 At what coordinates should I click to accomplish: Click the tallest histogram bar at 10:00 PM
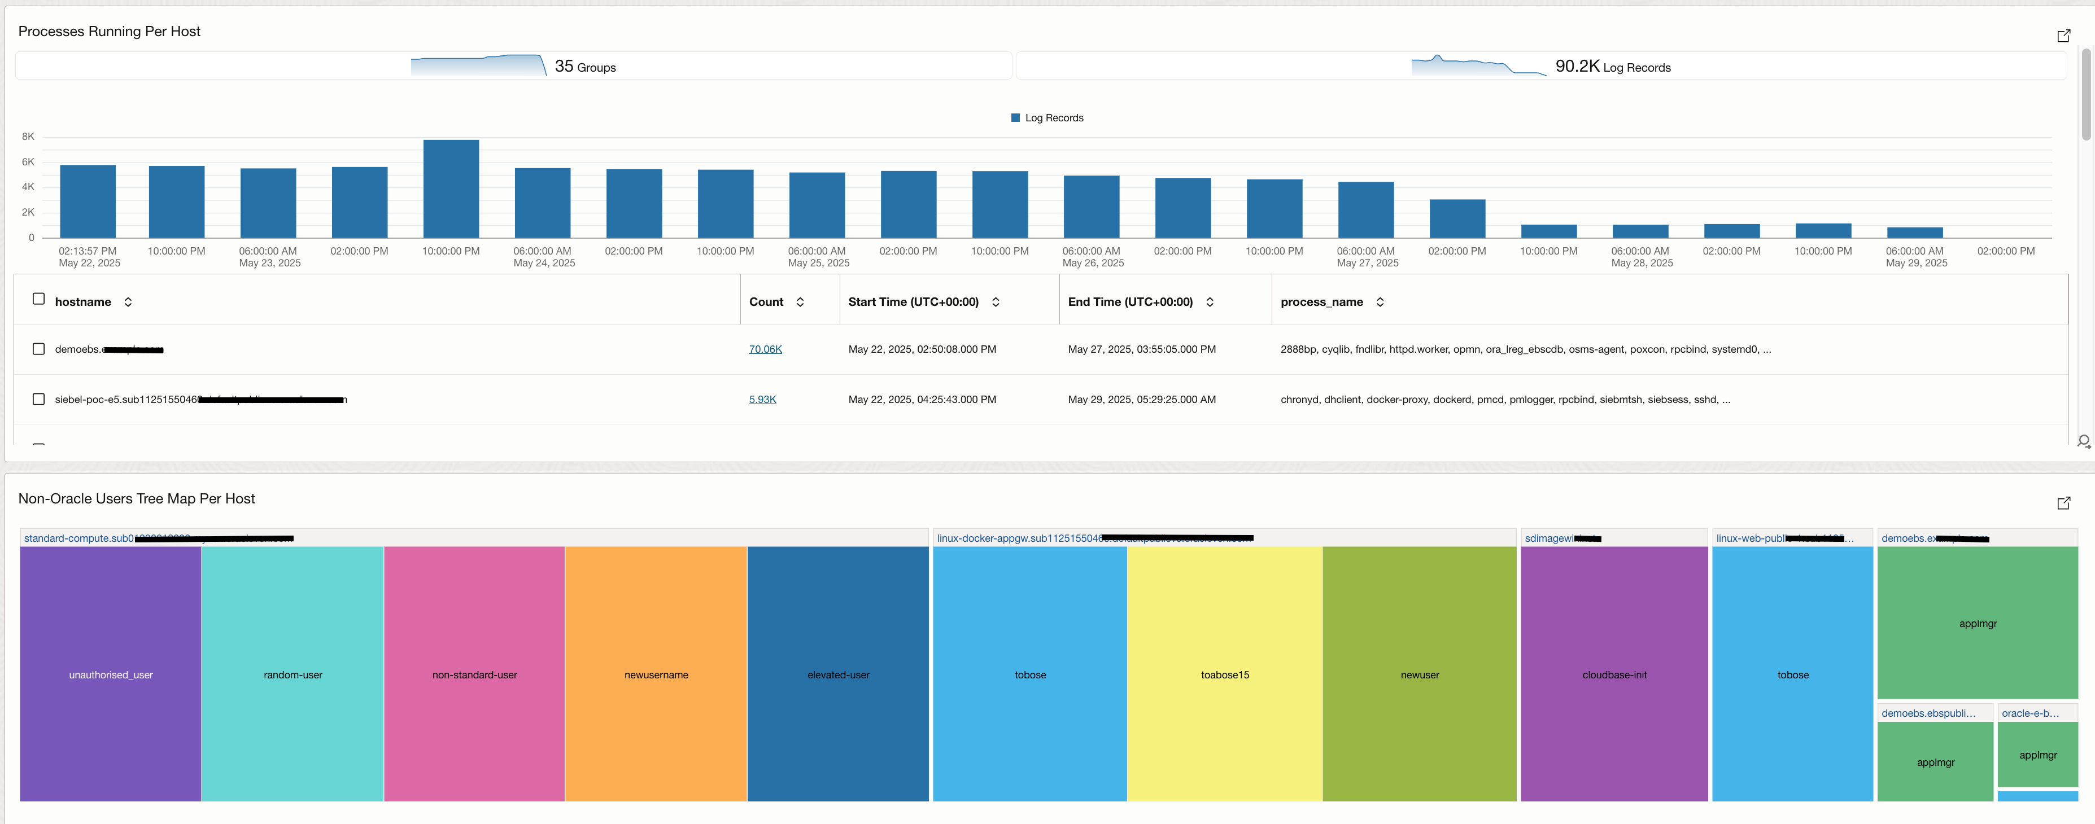tap(451, 189)
